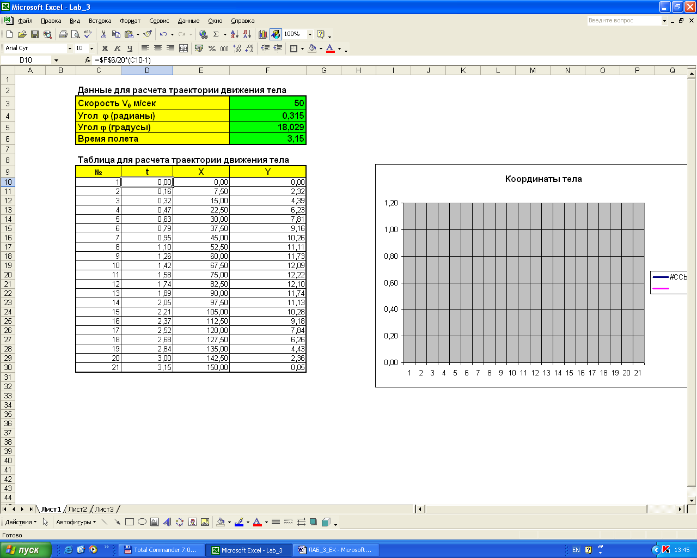Sort descending with the Z-A arrow icon
This screenshot has height=558, width=697.
(x=247, y=34)
